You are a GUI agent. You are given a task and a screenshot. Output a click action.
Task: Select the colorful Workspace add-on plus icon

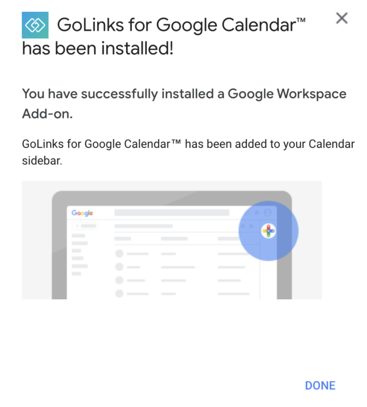(268, 231)
